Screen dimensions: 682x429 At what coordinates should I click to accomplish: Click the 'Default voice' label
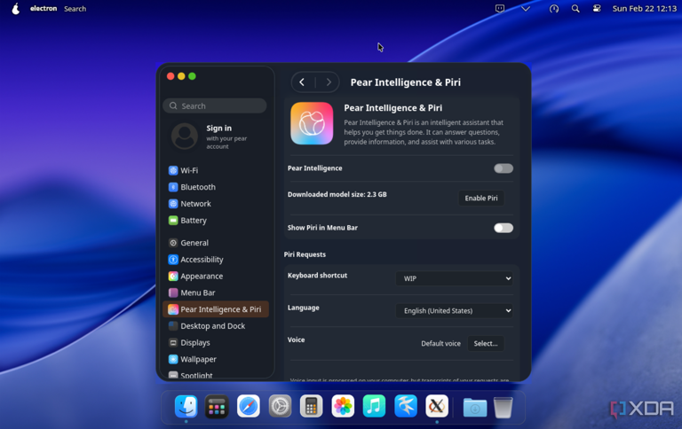pyautogui.click(x=440, y=343)
